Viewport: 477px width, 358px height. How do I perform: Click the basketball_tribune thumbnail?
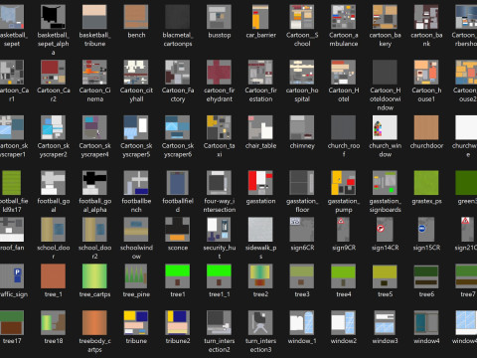[94, 17]
